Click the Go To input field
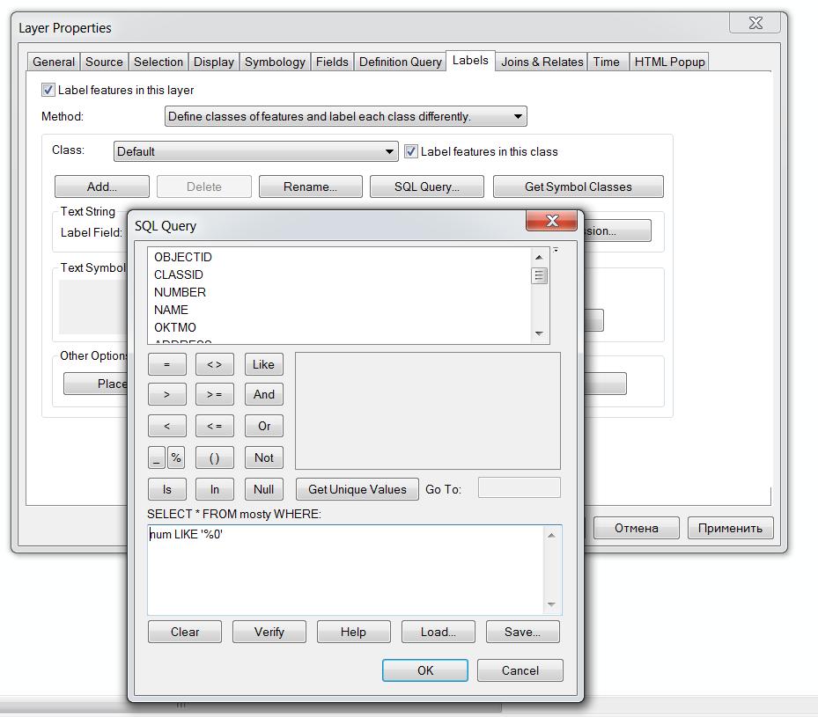 pos(520,487)
